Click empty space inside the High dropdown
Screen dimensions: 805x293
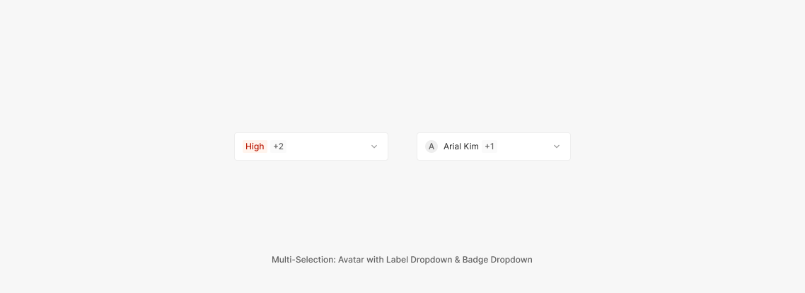pyautogui.click(x=325, y=146)
